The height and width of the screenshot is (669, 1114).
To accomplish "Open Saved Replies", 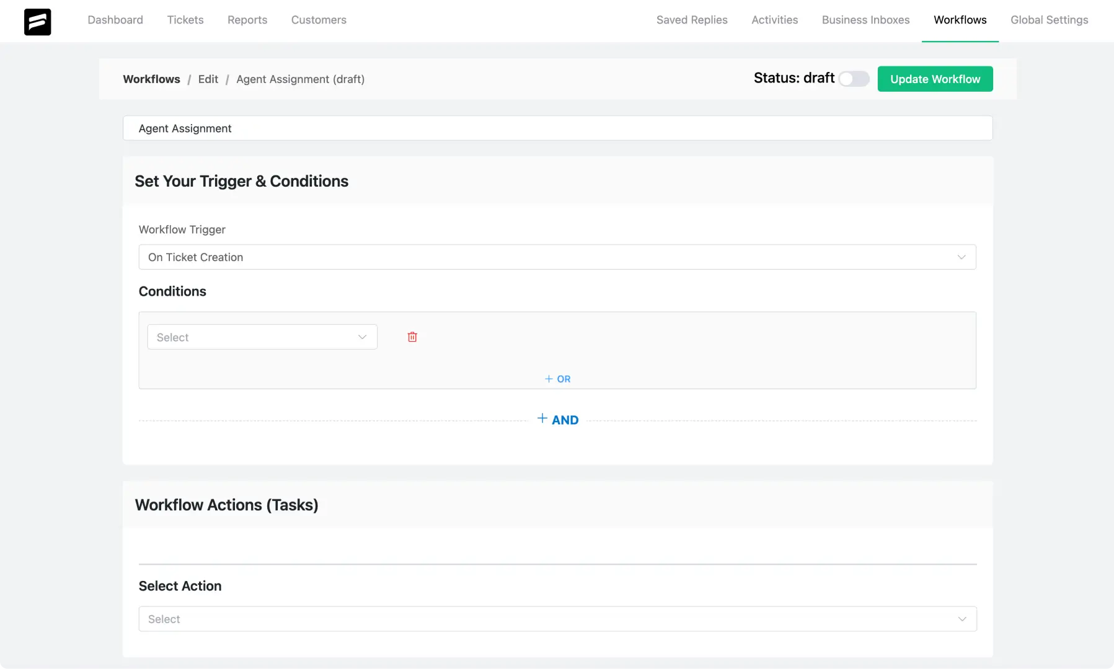I will coord(692,20).
